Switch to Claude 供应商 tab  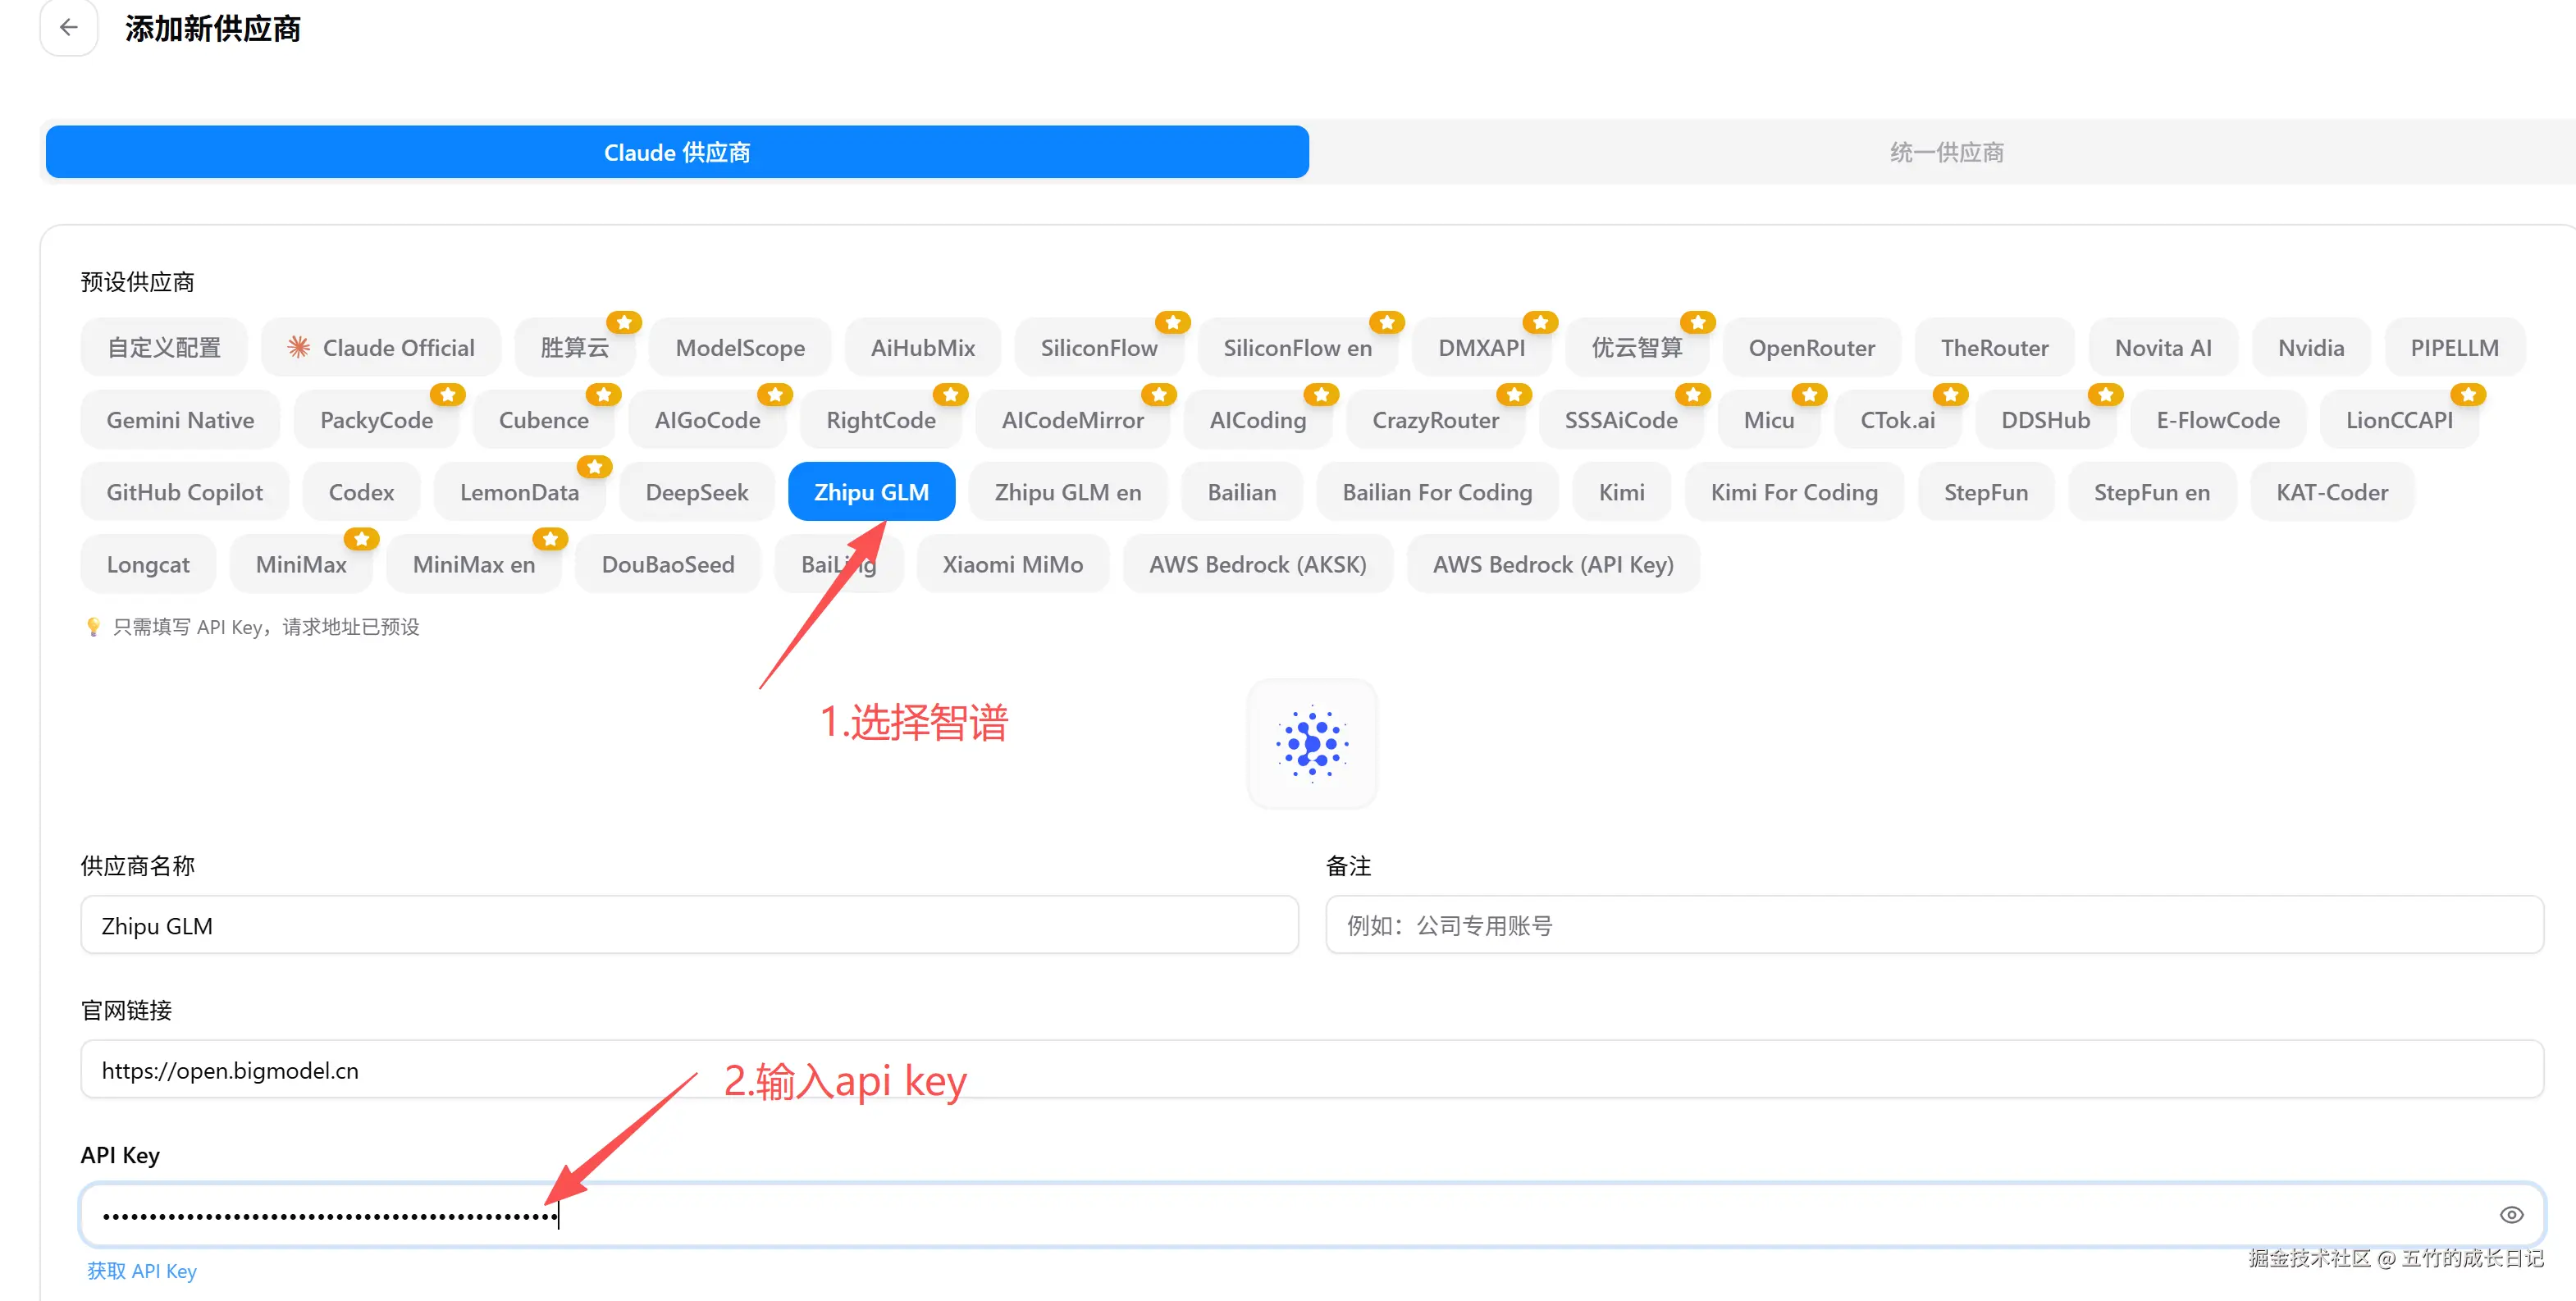[677, 152]
